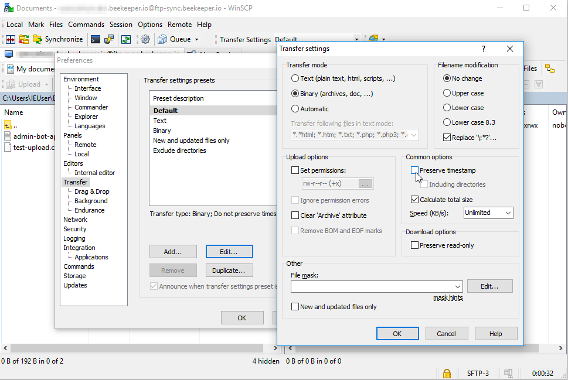Click the session duration counter showing 0:00:32
The image size is (568, 380).
tap(544, 373)
